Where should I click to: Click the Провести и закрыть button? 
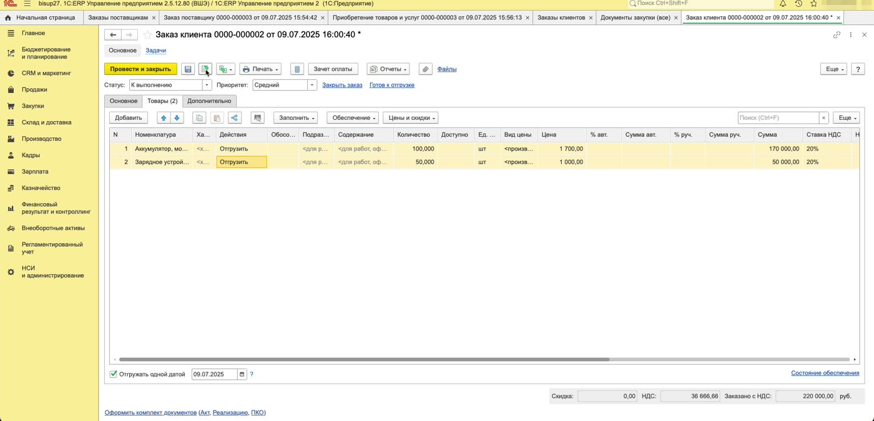tap(140, 69)
